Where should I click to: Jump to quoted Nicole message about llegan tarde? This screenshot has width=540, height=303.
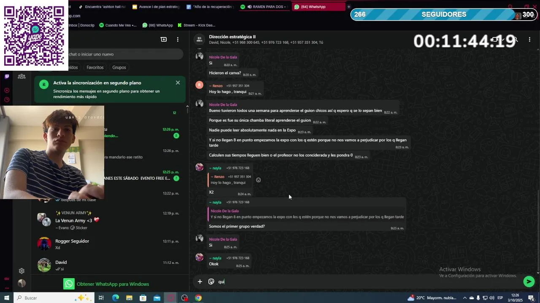[307, 214]
